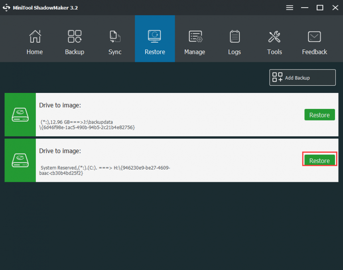The width and height of the screenshot is (343, 270).
Task: Restore the System Reserved H:\ drive image
Action: click(x=319, y=160)
